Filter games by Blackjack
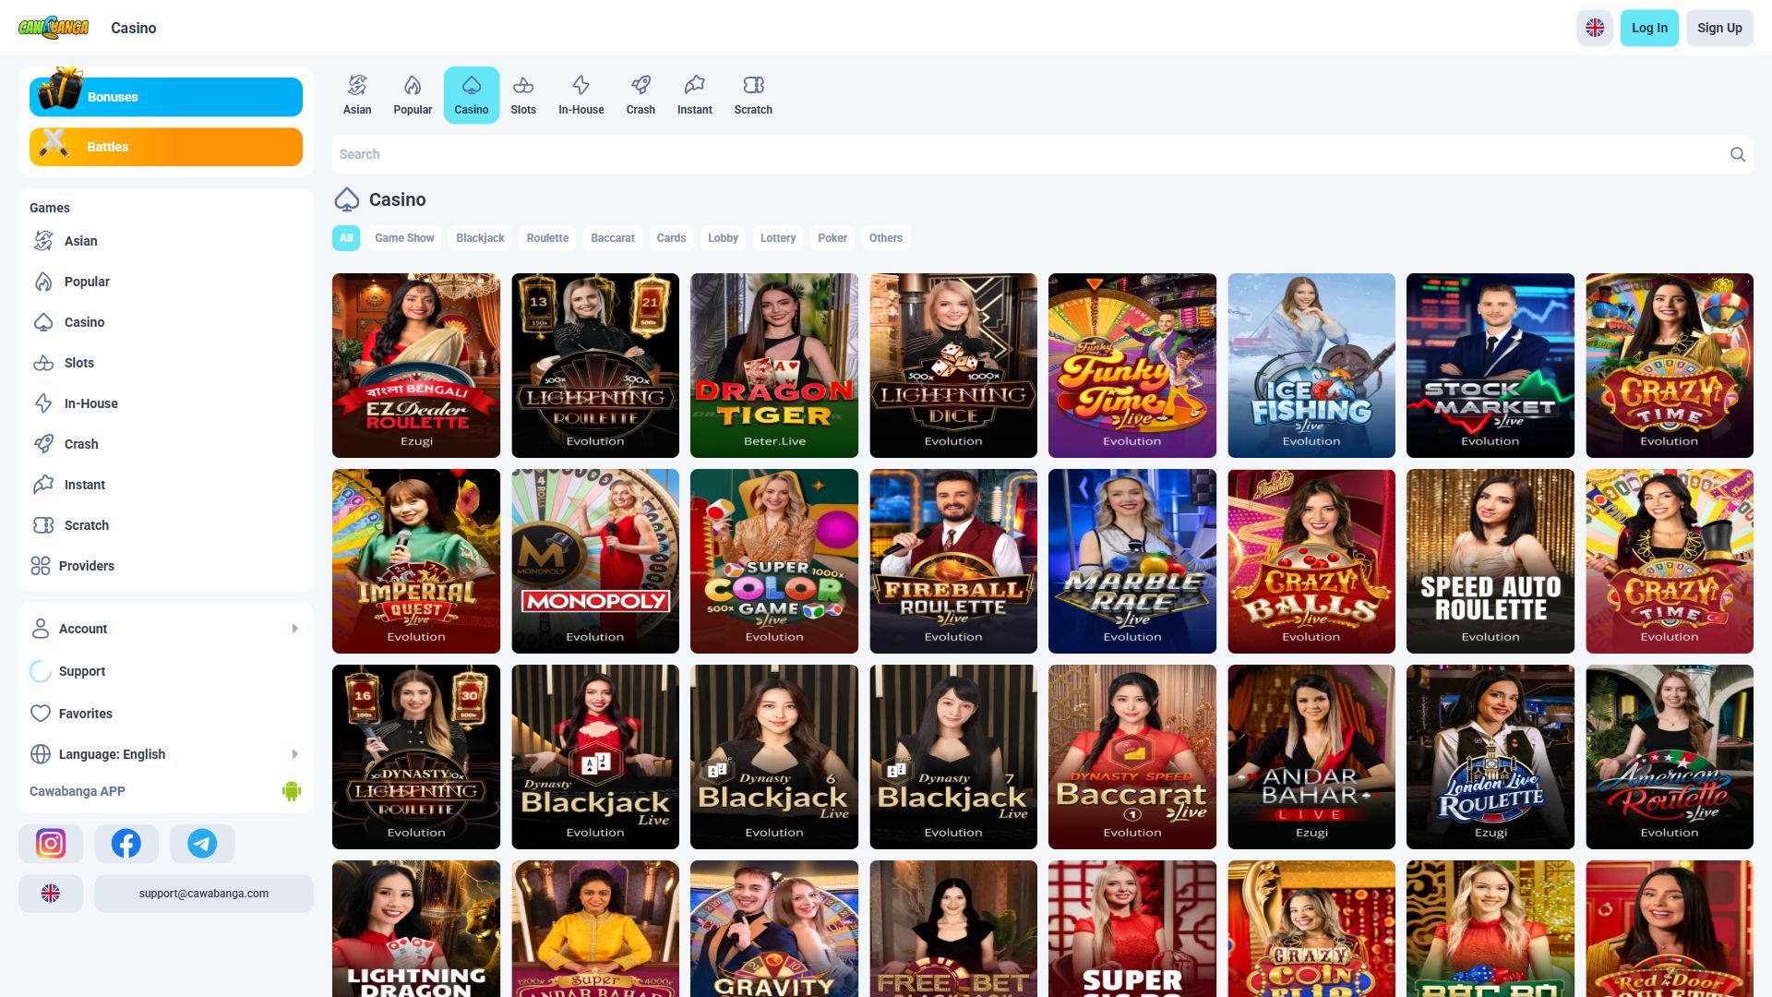Screen dimensions: 1772x997 tap(480, 238)
